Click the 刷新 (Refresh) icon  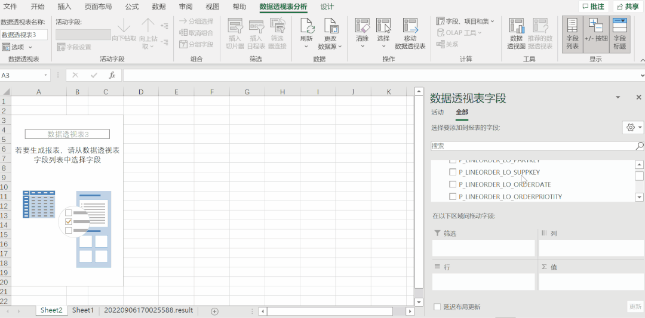(306, 27)
